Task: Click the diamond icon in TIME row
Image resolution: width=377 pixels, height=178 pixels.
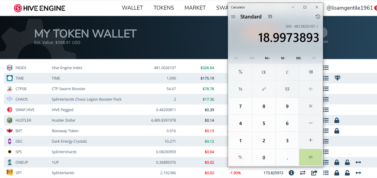Action: click(x=337, y=78)
